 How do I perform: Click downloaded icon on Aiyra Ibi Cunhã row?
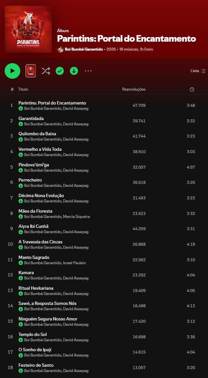(21, 232)
